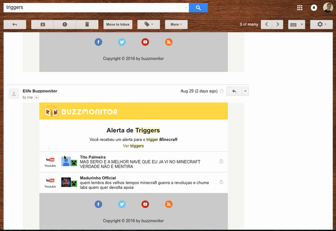Click inside the search field with 'triggers'

click(x=94, y=8)
